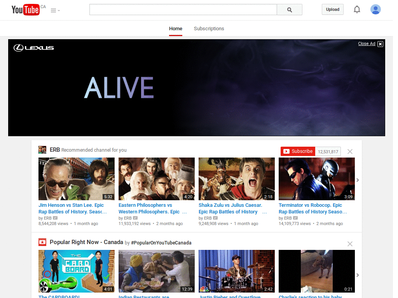Open the guide hamburger menu icon
The height and width of the screenshot is (298, 398).
tap(53, 10)
